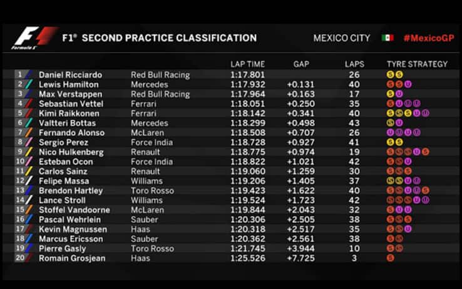The height and width of the screenshot is (289, 462).
Task: Click the GAP column header
Action: [301, 64]
